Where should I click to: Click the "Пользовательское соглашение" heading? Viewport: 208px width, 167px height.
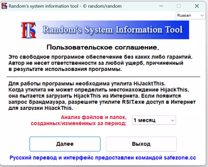pos(103,47)
